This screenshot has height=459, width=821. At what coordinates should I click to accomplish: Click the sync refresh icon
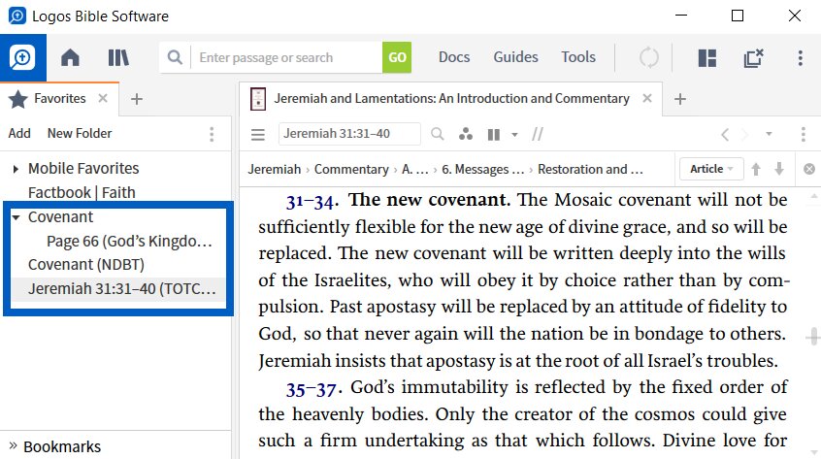(648, 57)
